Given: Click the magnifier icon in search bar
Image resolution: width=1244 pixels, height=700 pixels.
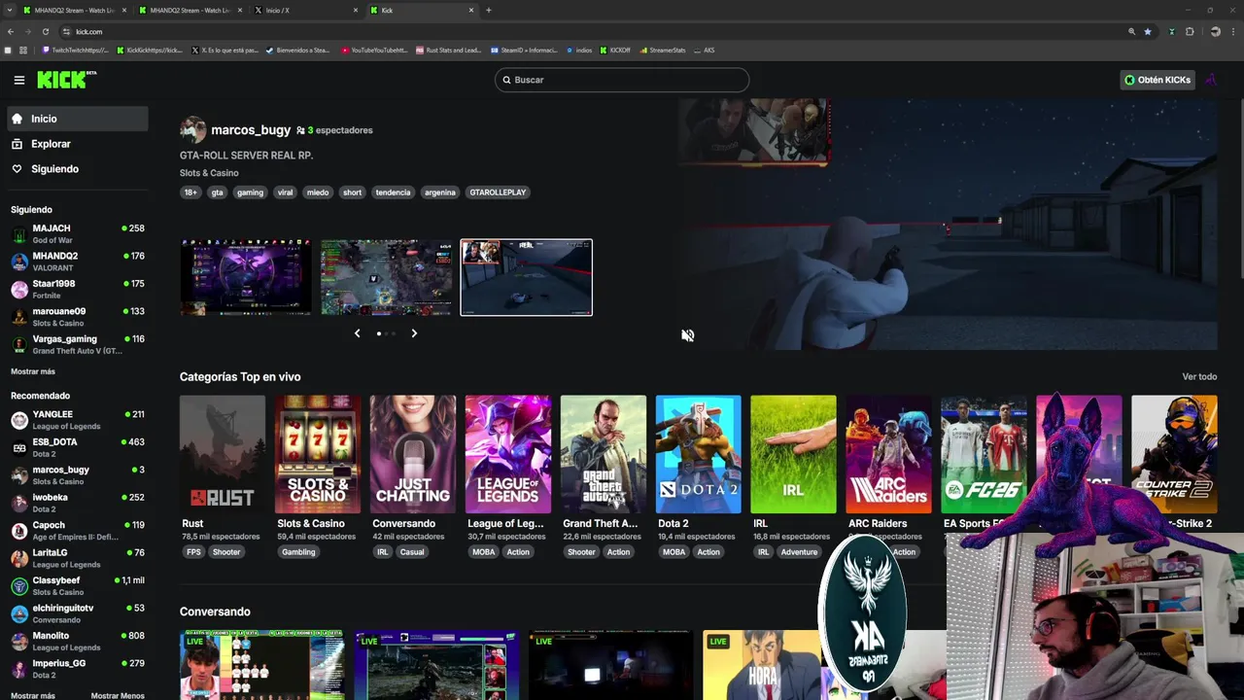Looking at the screenshot, I should pyautogui.click(x=506, y=80).
